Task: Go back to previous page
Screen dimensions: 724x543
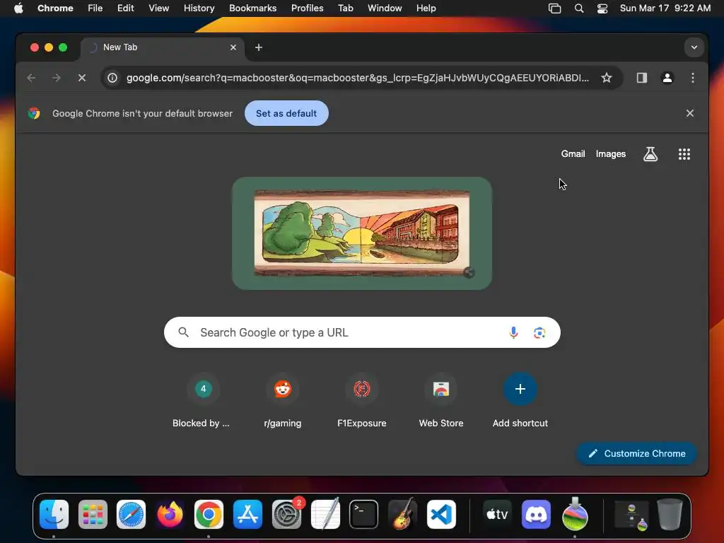Action: click(31, 78)
